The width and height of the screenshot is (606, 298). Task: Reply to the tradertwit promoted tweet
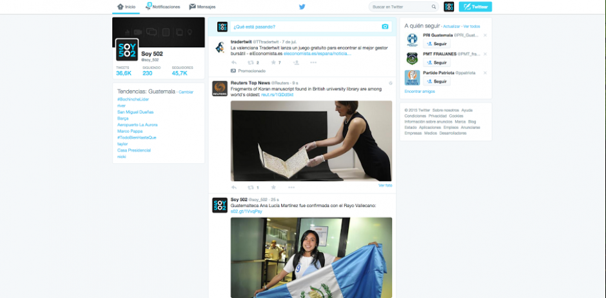tap(234, 63)
